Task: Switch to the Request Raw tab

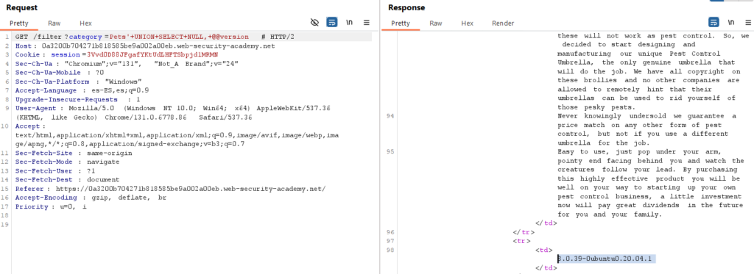Action: pos(54,23)
